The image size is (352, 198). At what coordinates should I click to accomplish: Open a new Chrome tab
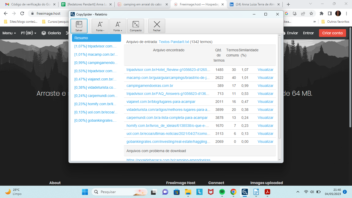pos(288,4)
